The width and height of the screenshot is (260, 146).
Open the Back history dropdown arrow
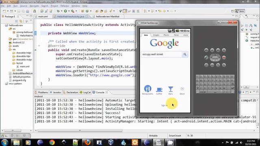click(x=168, y=11)
